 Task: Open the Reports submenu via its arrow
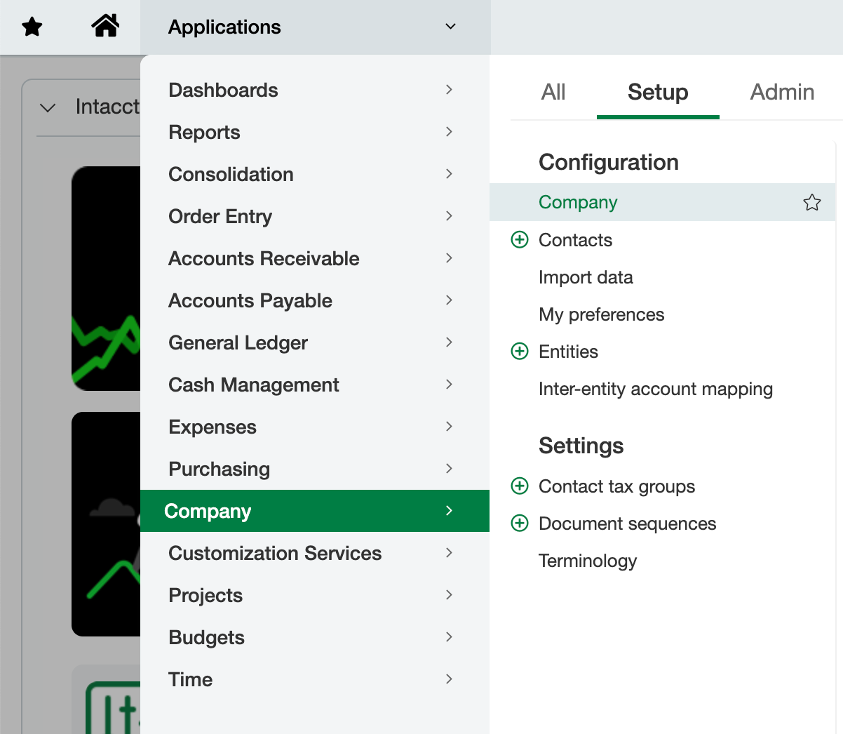click(x=449, y=132)
